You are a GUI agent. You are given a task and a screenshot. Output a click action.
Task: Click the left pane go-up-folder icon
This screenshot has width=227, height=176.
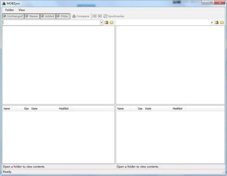[x=106, y=22]
